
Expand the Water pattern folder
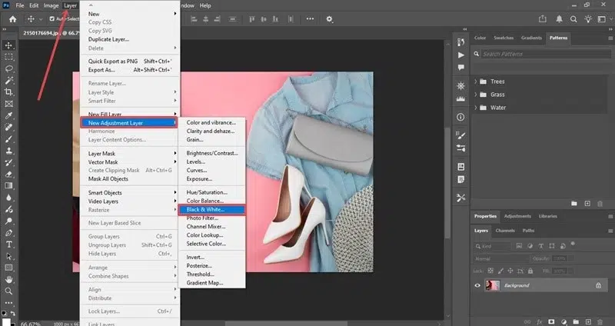[x=476, y=108]
